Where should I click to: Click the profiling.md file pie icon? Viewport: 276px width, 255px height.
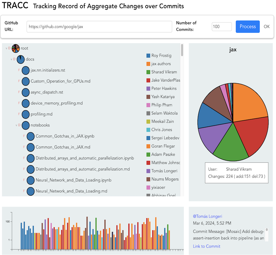pyautogui.click(x=25, y=114)
